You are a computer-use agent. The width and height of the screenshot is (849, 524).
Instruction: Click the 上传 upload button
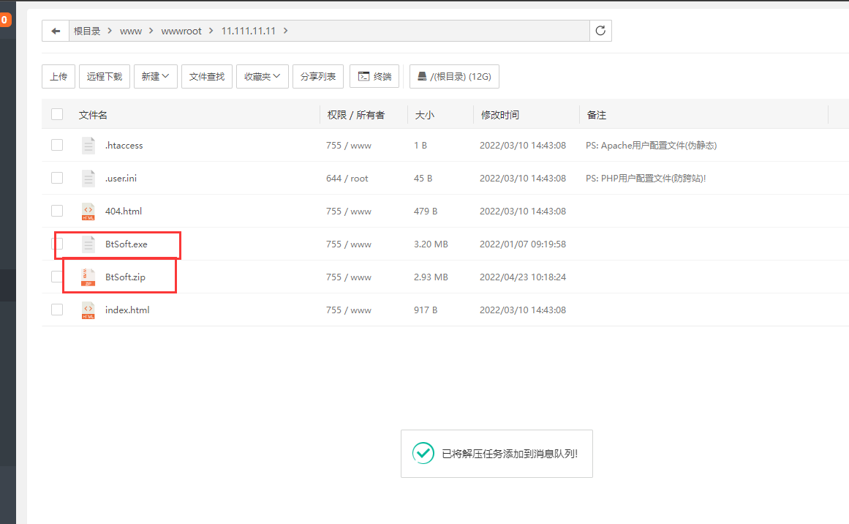pos(59,76)
